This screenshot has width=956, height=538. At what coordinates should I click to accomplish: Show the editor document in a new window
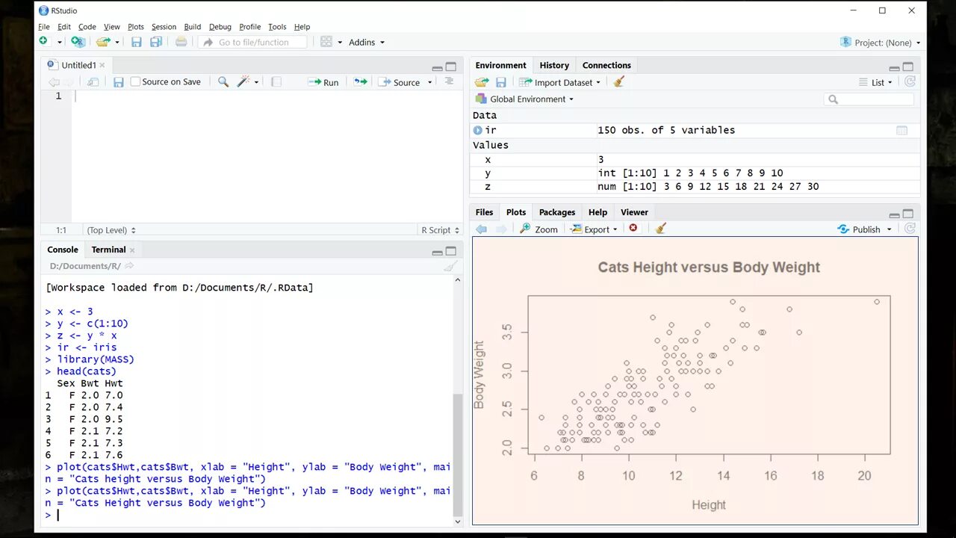tap(93, 82)
